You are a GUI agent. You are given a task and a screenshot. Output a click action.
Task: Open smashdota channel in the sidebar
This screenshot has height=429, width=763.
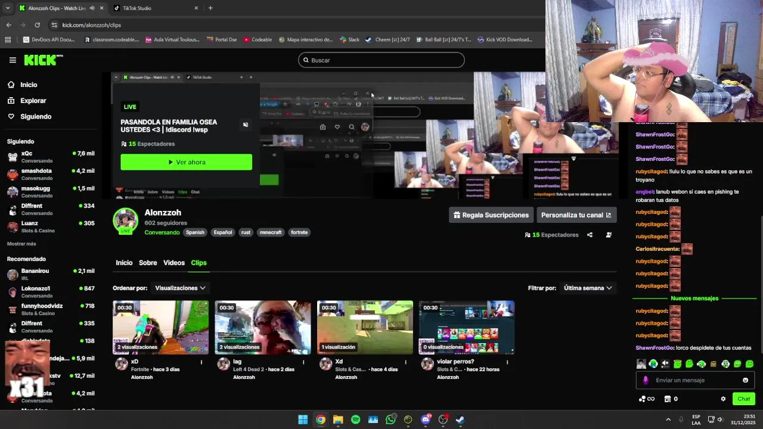click(x=51, y=175)
